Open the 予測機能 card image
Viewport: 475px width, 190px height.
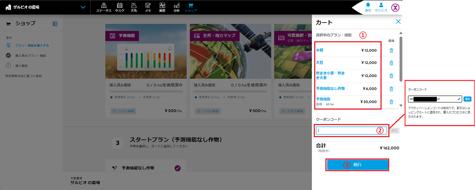click(146, 51)
